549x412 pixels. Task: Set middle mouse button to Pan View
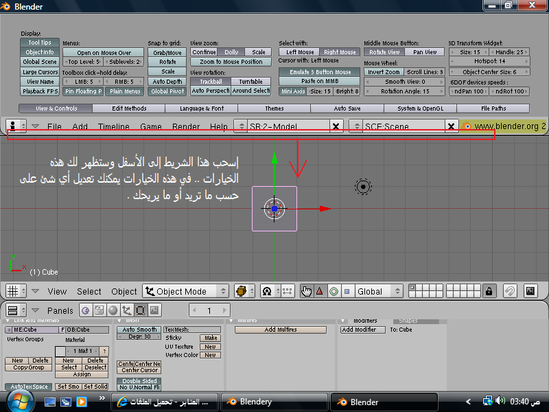pyautogui.click(x=425, y=52)
